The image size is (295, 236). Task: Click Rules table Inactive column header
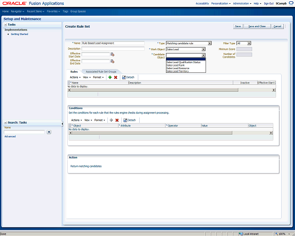(245, 83)
